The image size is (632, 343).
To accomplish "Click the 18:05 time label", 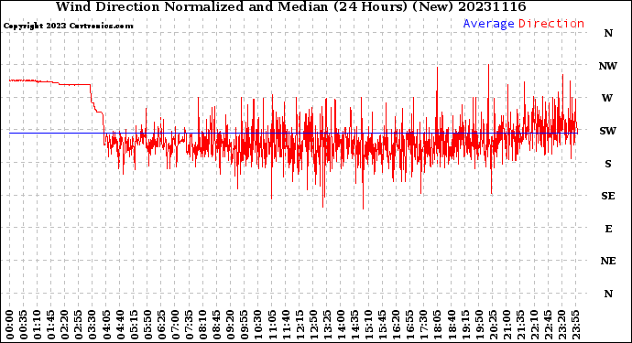I will click(438, 325).
